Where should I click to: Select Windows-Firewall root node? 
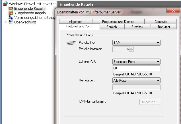pos(32,4)
